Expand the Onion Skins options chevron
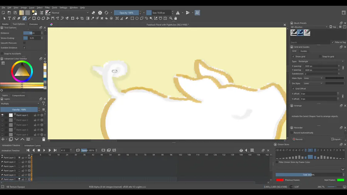Image resolution: width=347 pixels, height=195 pixels. (x=343, y=169)
